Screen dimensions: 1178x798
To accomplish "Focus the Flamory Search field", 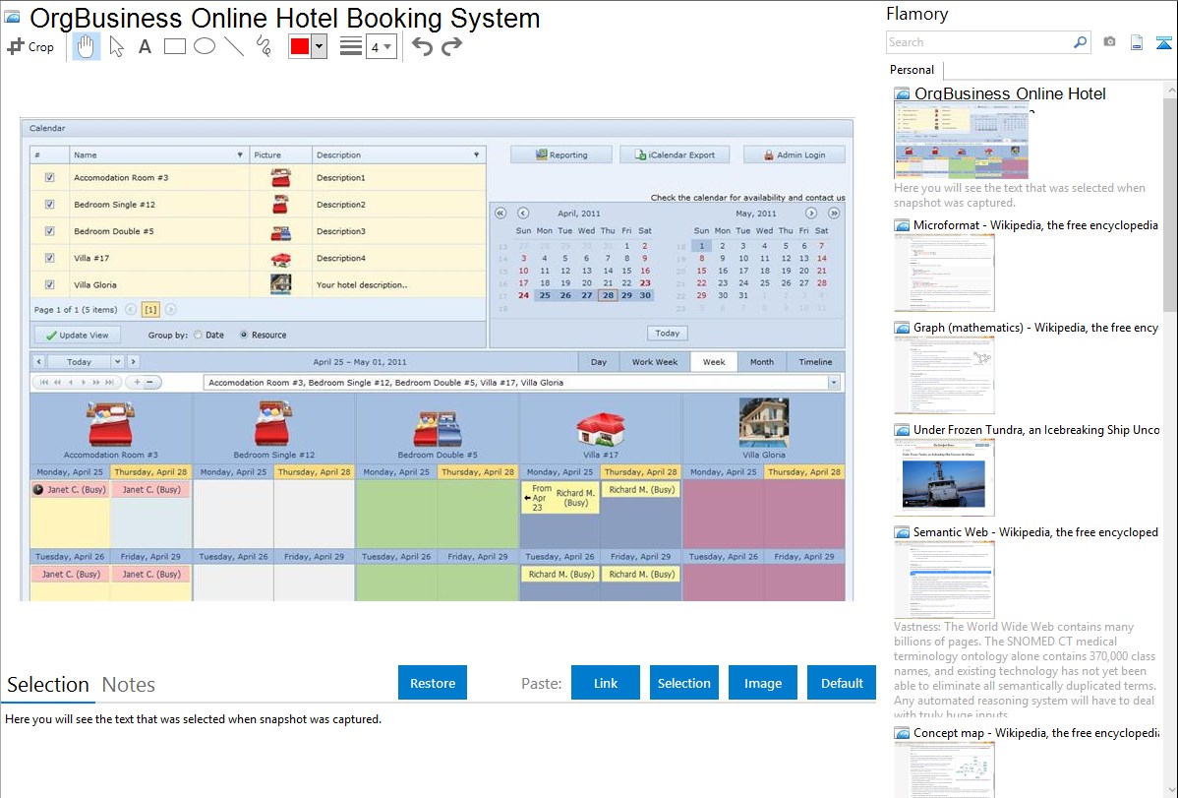I will 979,42.
